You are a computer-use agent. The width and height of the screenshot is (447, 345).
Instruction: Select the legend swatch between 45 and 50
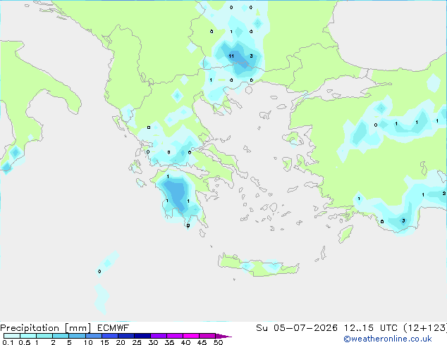[207, 336]
